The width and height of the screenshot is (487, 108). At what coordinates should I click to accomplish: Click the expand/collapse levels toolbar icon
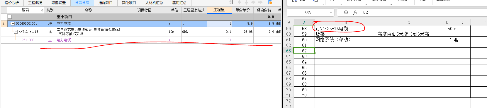click(x=231, y=2)
